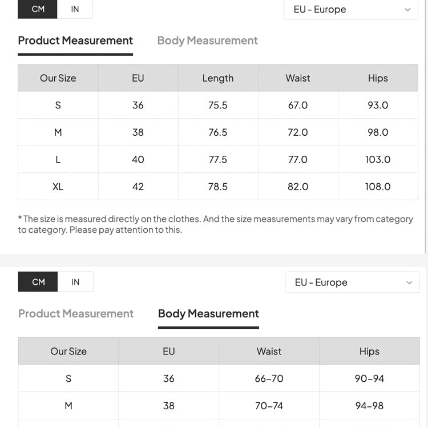Viewport: 428px width, 428px height.
Task: Click the 94-98 hips range cell
Action: (x=369, y=406)
